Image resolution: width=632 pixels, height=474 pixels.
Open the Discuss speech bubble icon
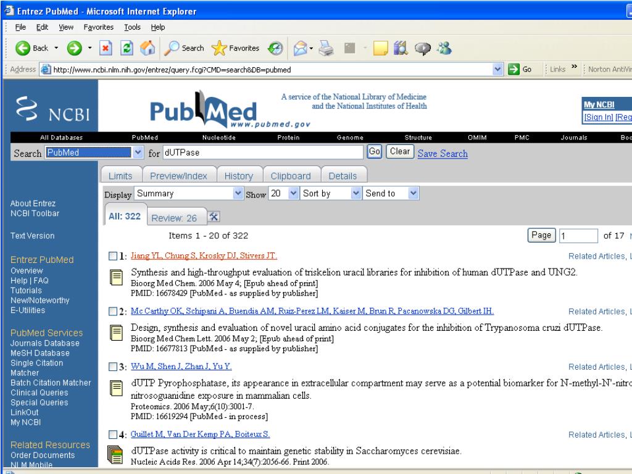[423, 49]
